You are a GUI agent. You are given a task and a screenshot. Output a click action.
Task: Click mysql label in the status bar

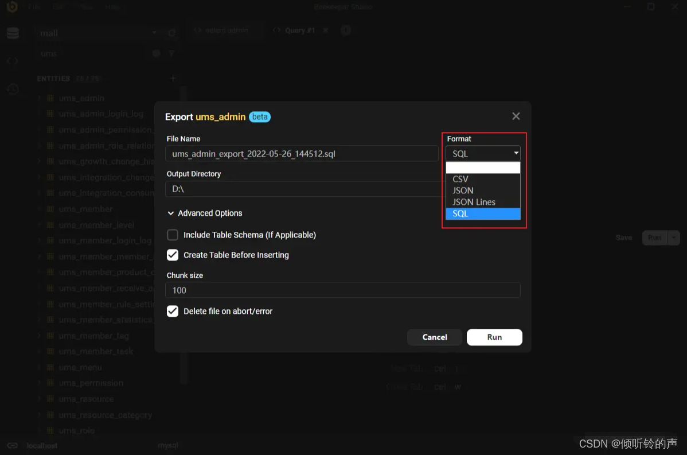[168, 445]
